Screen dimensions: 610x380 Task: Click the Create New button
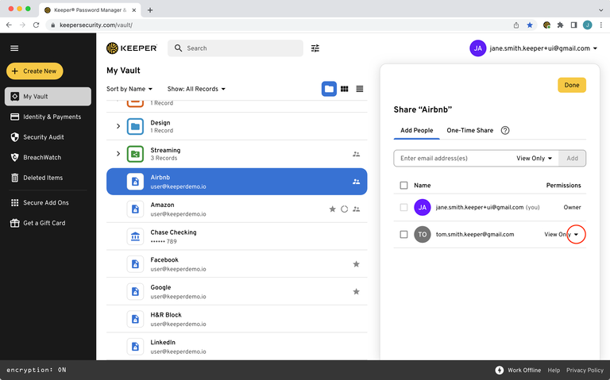coord(36,71)
